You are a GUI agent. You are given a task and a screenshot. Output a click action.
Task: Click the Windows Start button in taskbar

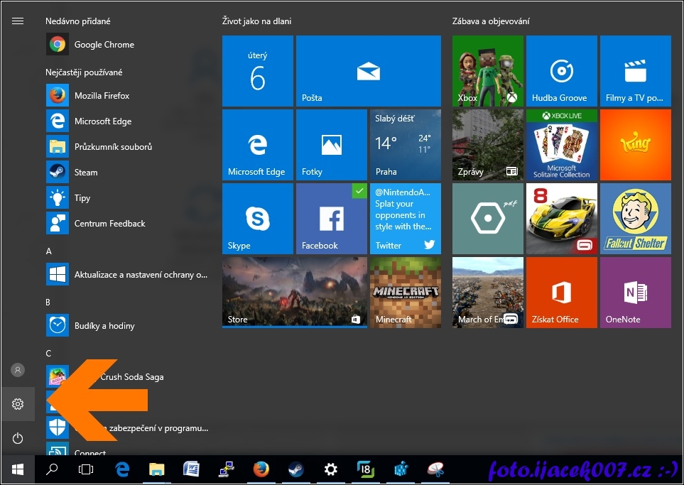pyautogui.click(x=18, y=469)
